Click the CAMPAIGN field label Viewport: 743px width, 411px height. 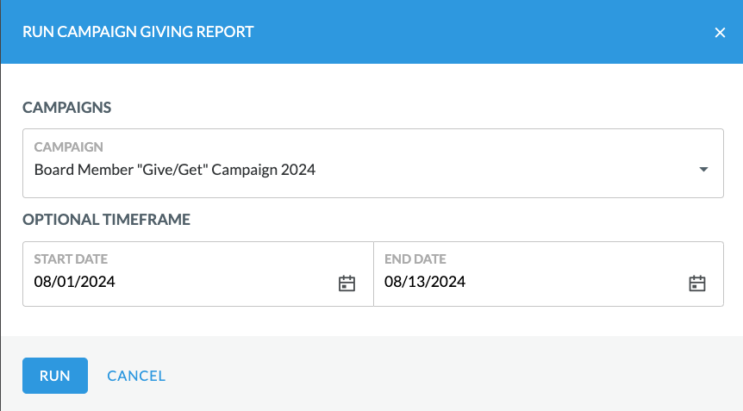[x=68, y=146]
